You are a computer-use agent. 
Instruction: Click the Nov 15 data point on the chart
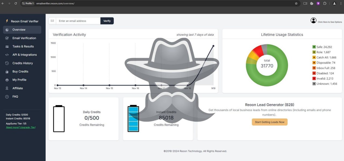pyautogui.click(x=109, y=85)
